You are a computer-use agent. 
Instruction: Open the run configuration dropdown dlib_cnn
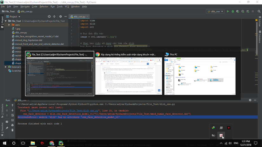pyautogui.click(x=215, y=11)
